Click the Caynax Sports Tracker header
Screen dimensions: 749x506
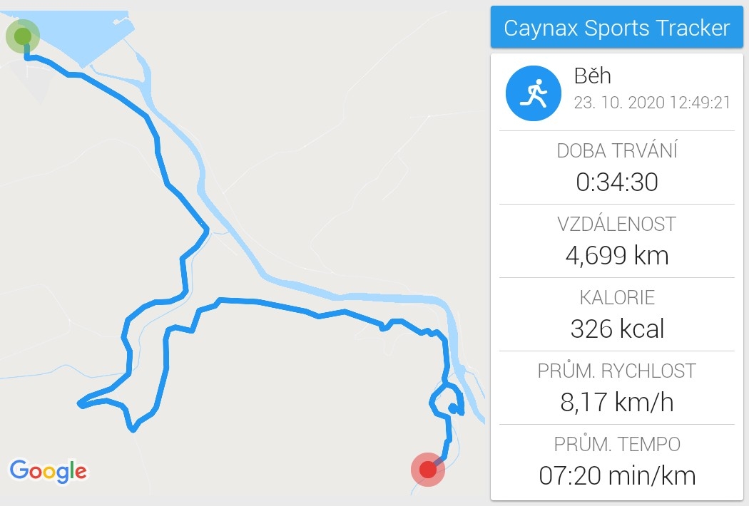tap(617, 27)
